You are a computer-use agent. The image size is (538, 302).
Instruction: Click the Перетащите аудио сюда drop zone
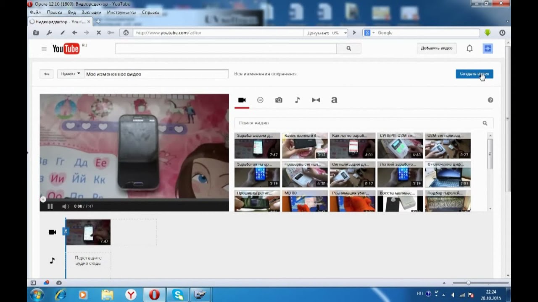[88, 261]
